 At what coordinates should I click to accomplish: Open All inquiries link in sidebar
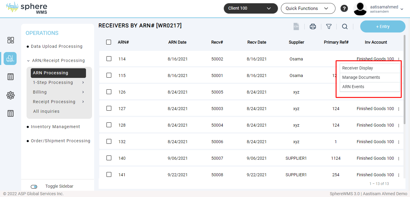pos(46,111)
